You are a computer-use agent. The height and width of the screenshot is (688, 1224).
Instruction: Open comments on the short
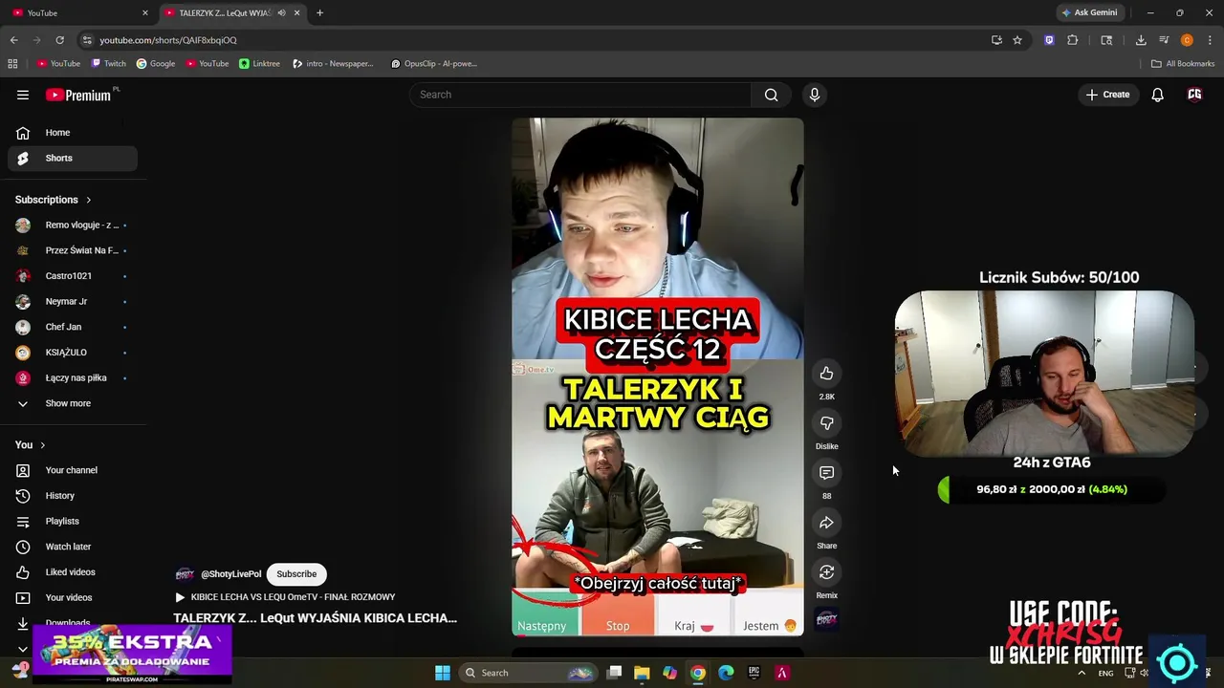827,473
